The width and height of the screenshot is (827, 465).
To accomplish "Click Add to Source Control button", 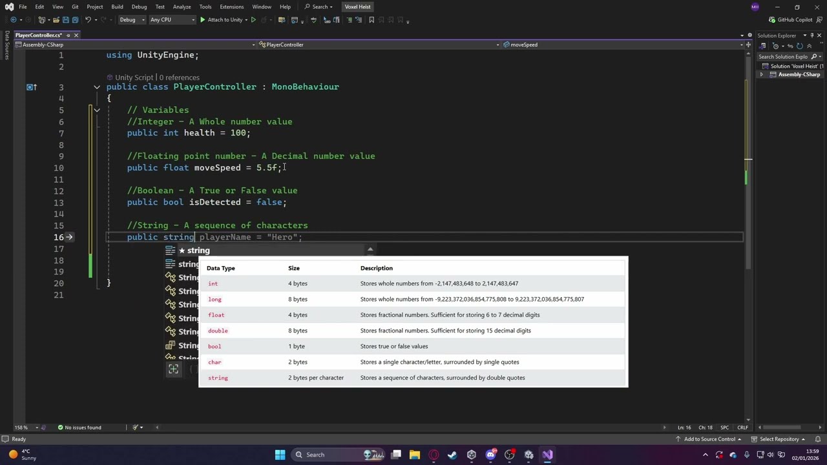I will pyautogui.click(x=709, y=439).
